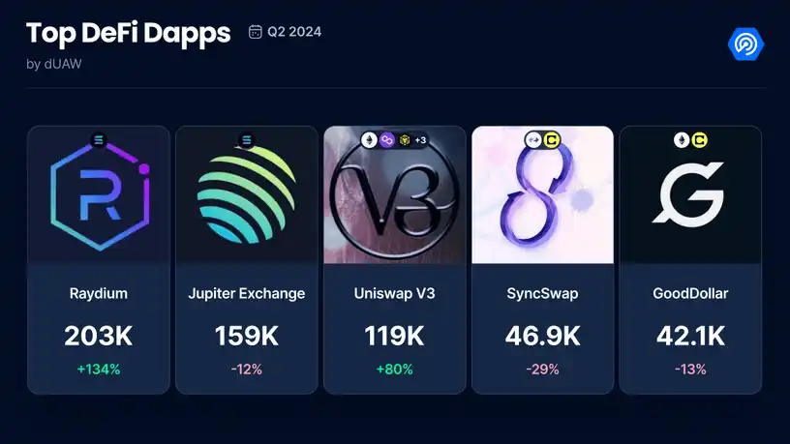Click the Solana chain badge on Raydium card
This screenshot has width=790, height=444.
tap(99, 140)
